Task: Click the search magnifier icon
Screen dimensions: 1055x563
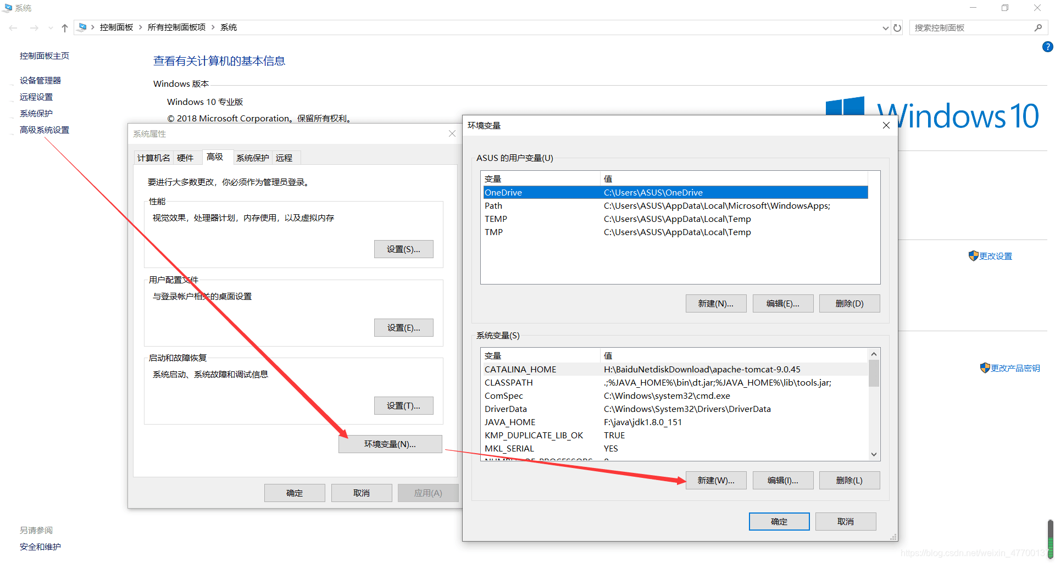Action: (x=1038, y=28)
